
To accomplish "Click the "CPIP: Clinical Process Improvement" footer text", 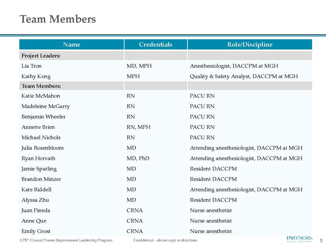I will coord(66,240).
